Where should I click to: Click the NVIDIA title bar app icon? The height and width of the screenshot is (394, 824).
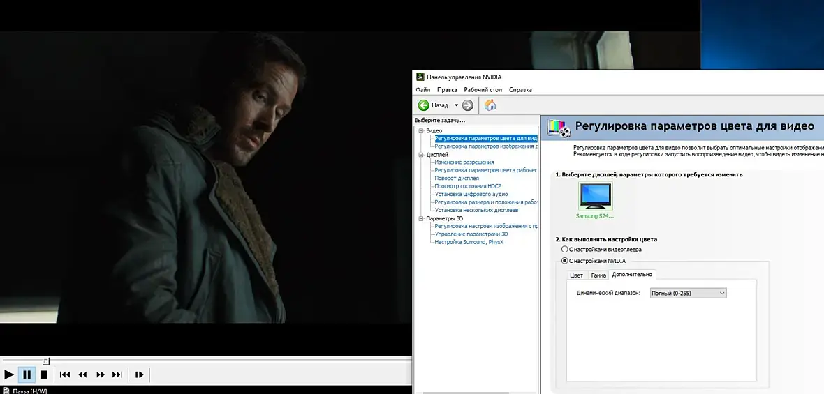[420, 77]
